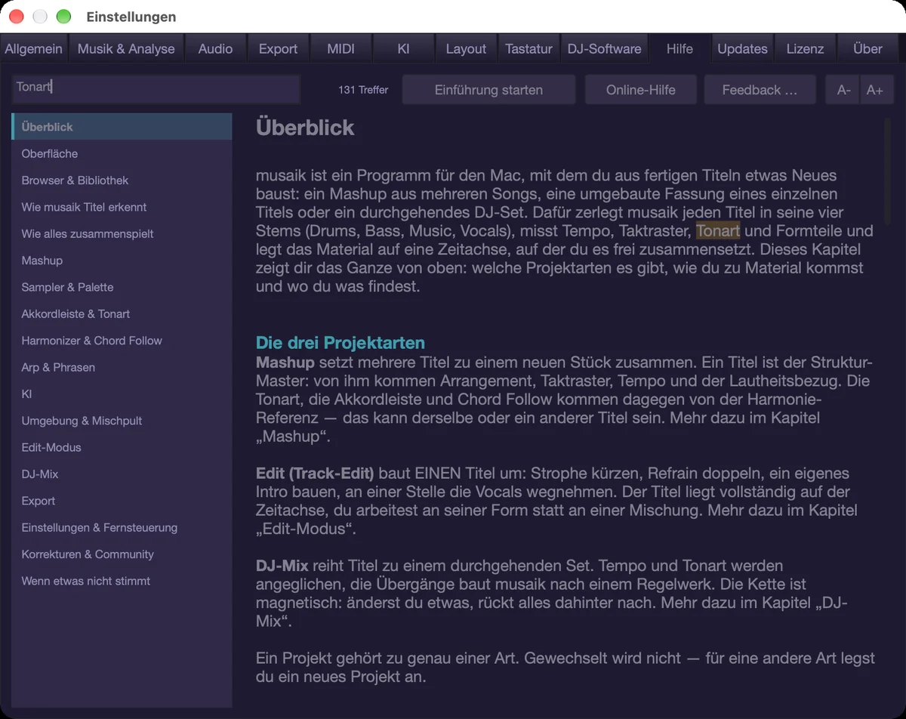The image size is (906, 719).
Task: Click the highlighted Tonart search hit
Action: (717, 231)
